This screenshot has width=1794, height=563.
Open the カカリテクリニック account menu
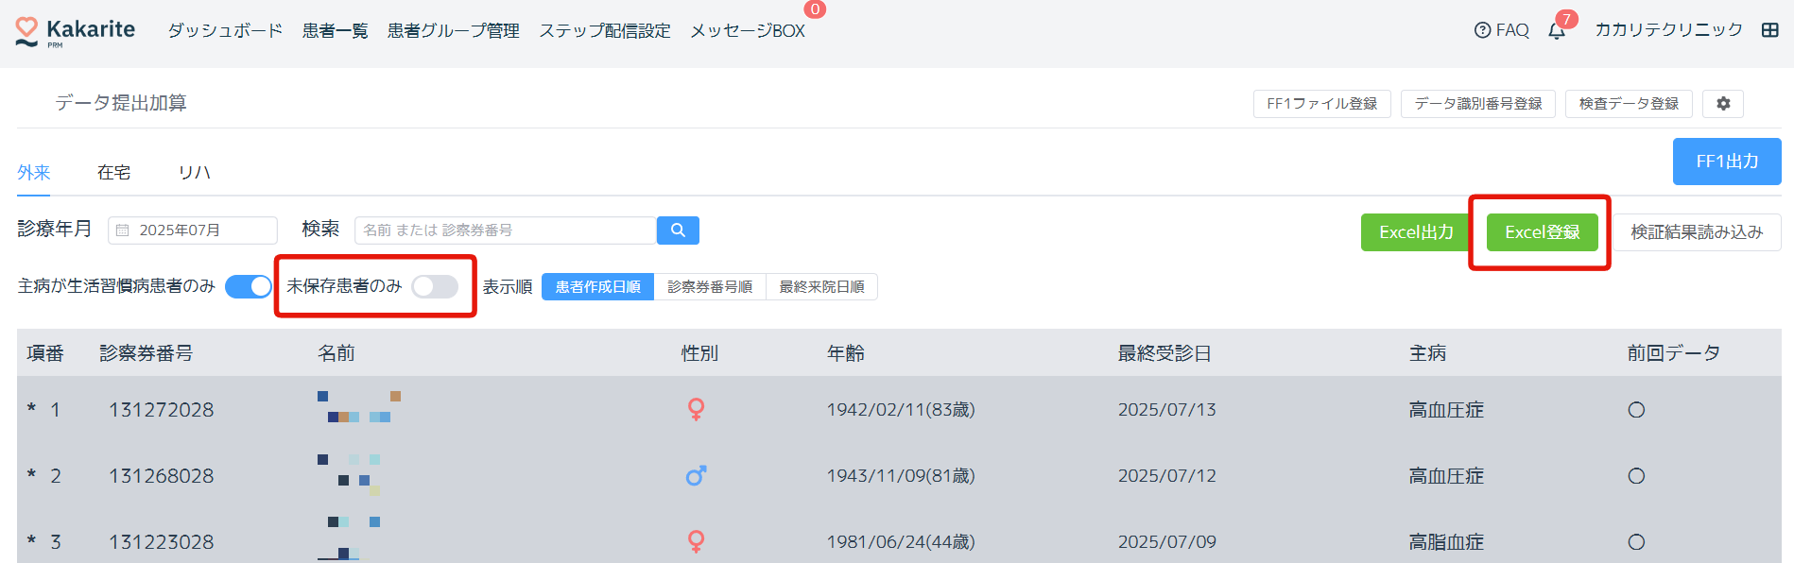point(1668,30)
